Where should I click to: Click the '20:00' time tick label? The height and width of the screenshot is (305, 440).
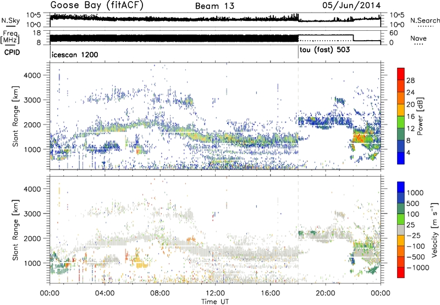tap(326, 293)
